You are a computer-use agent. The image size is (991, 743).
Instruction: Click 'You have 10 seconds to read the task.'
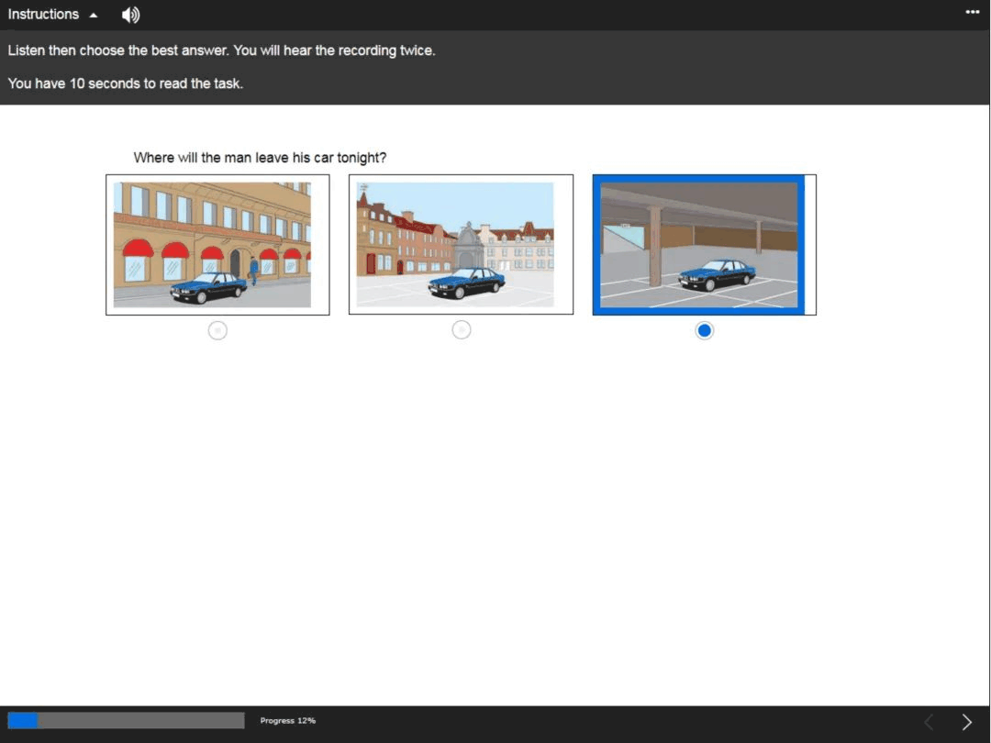click(x=125, y=83)
